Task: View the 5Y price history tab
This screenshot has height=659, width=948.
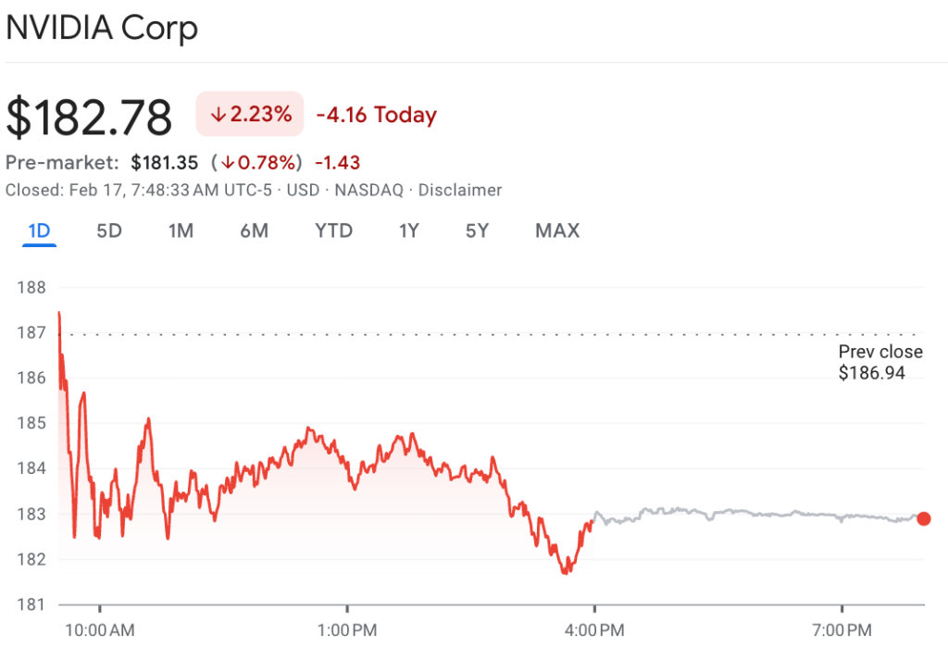Action: (477, 230)
